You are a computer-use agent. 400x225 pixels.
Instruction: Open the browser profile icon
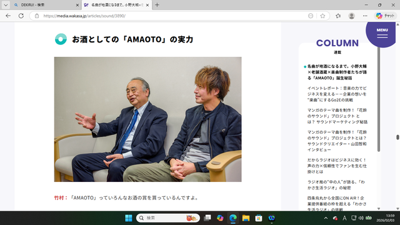(x=351, y=16)
